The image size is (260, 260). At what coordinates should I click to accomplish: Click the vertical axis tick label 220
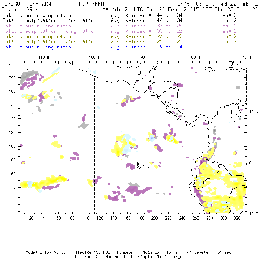[x=12, y=64]
